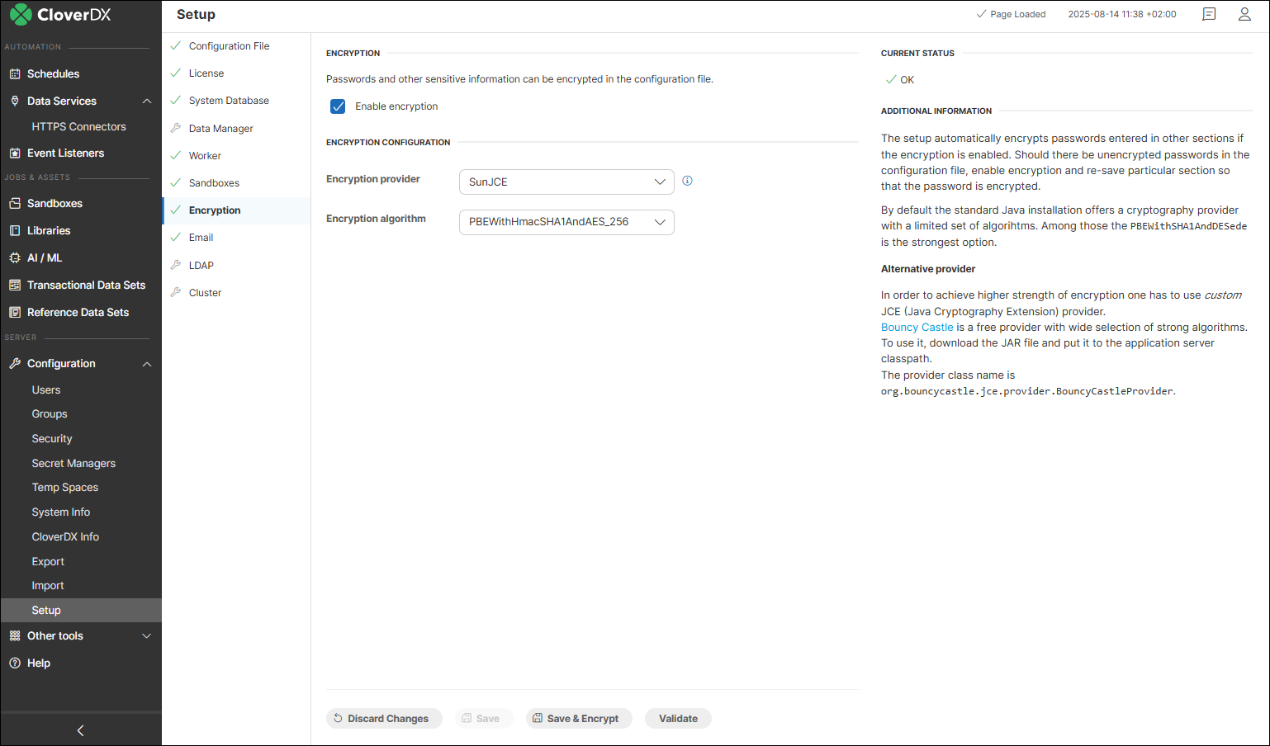Click the Validate button
The image size is (1270, 746).
678,718
